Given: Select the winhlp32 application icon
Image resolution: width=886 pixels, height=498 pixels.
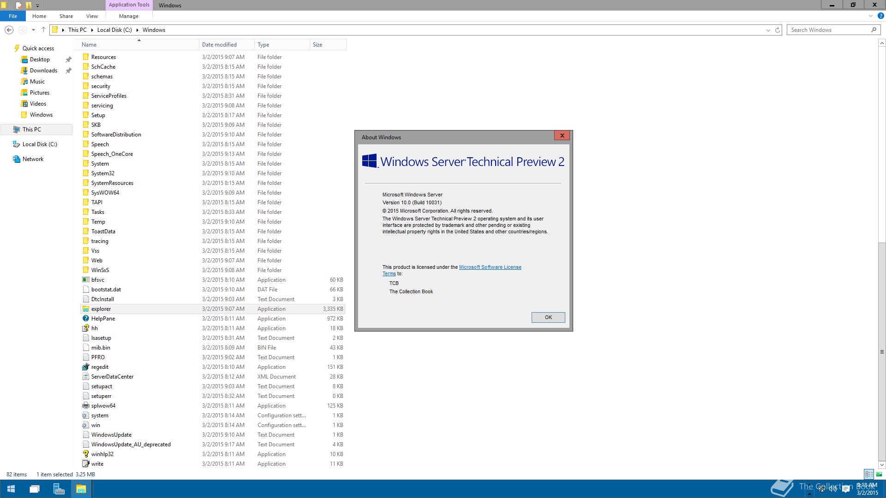Looking at the screenshot, I should (x=86, y=454).
